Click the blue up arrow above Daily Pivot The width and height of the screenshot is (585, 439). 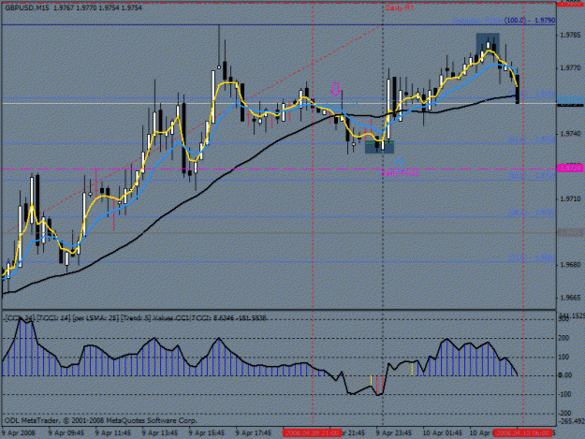(399, 163)
